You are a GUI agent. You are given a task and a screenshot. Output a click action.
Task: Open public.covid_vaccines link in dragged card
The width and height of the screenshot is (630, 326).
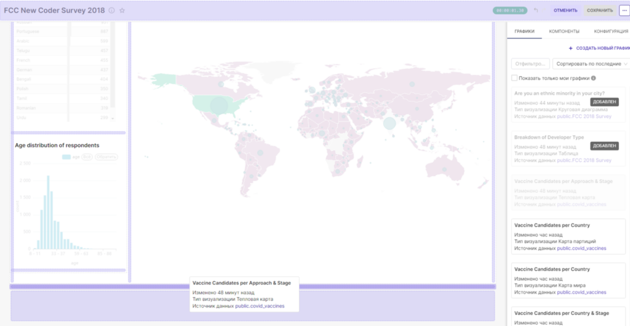point(260,306)
